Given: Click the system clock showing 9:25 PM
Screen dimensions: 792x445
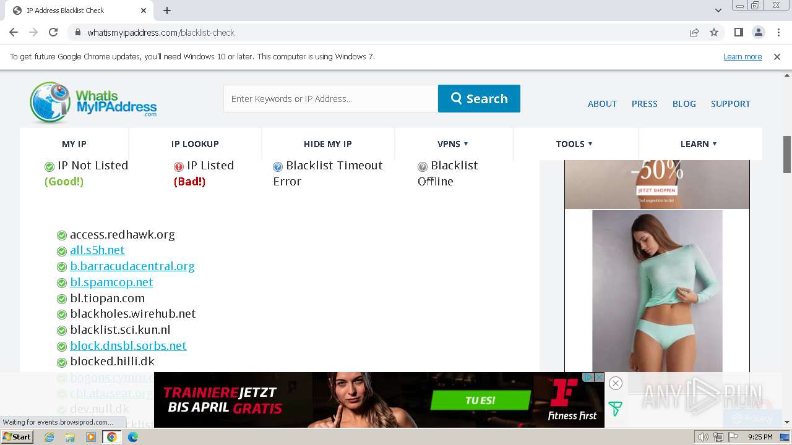Looking at the screenshot, I should [x=760, y=437].
